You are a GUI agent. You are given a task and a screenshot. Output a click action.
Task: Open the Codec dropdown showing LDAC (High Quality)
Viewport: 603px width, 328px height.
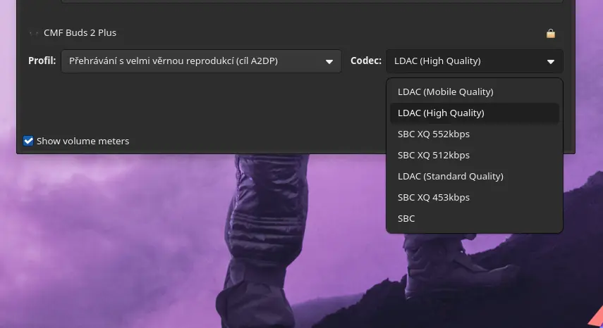(475, 61)
